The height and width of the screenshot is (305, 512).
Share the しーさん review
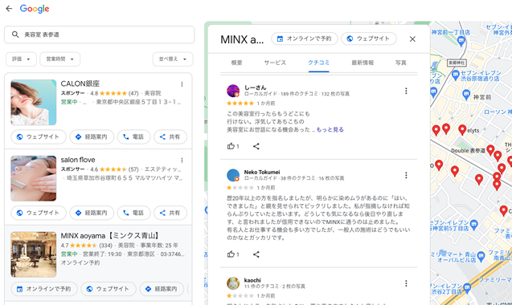256,146
